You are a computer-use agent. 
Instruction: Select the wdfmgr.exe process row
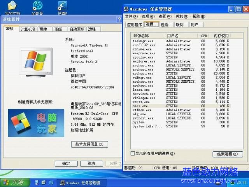pyautogui.click(x=181, y=78)
